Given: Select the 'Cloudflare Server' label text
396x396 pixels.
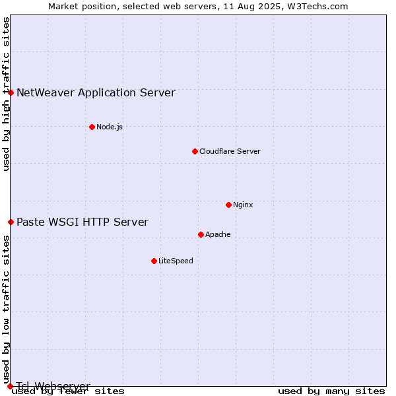Looking at the screenshot, I should tap(230, 152).
